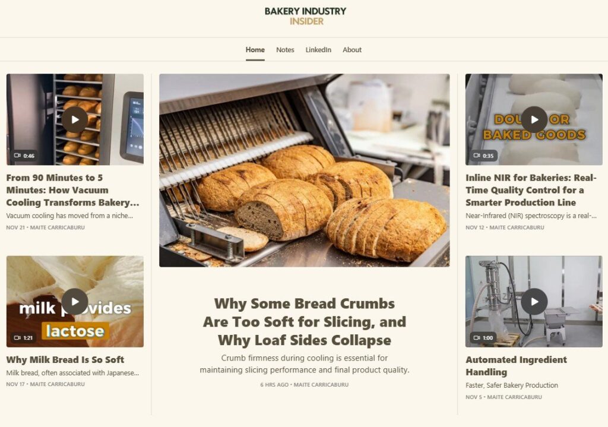The width and height of the screenshot is (608, 427).
Task: Play the Automated Ingredient Handling video
Action: click(x=534, y=301)
